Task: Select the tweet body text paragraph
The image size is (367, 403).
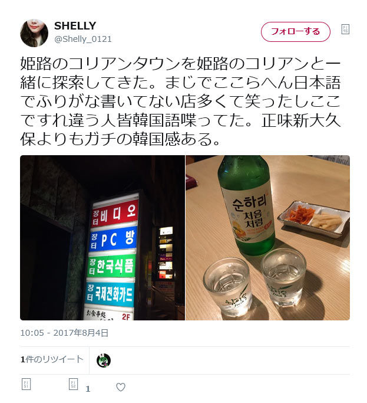Action: pos(180,101)
